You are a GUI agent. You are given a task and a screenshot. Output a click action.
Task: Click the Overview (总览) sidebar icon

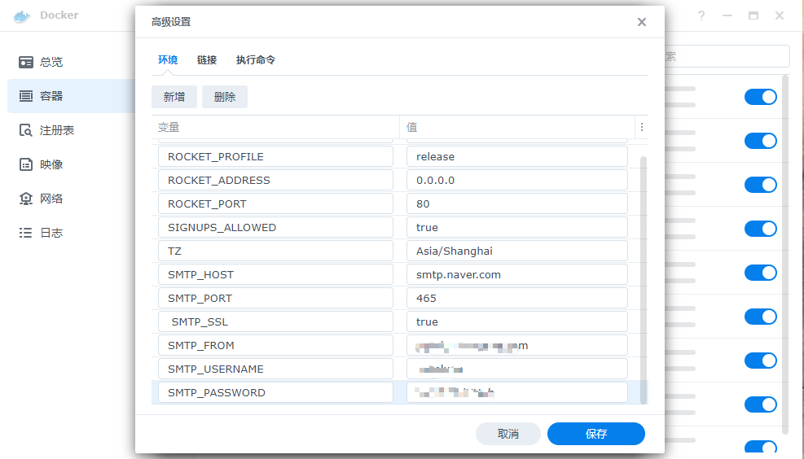(26, 62)
